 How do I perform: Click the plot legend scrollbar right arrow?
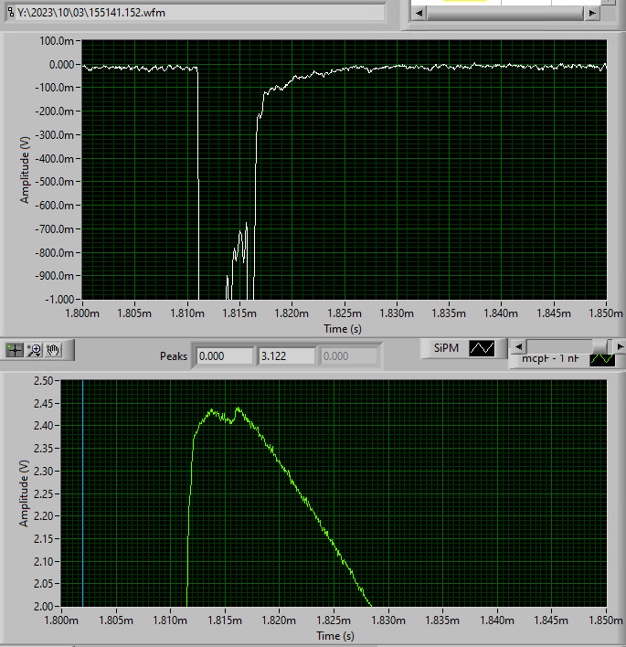pos(620,346)
